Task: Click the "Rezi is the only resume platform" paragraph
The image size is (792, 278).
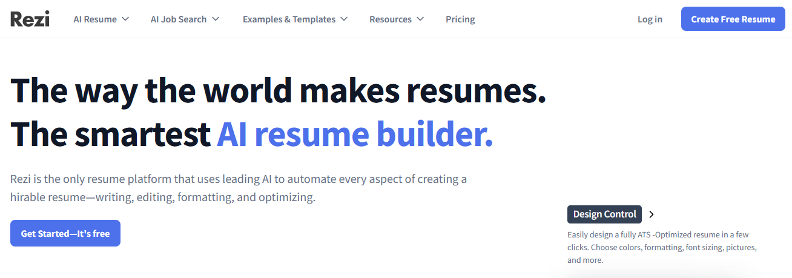Action: click(x=239, y=188)
